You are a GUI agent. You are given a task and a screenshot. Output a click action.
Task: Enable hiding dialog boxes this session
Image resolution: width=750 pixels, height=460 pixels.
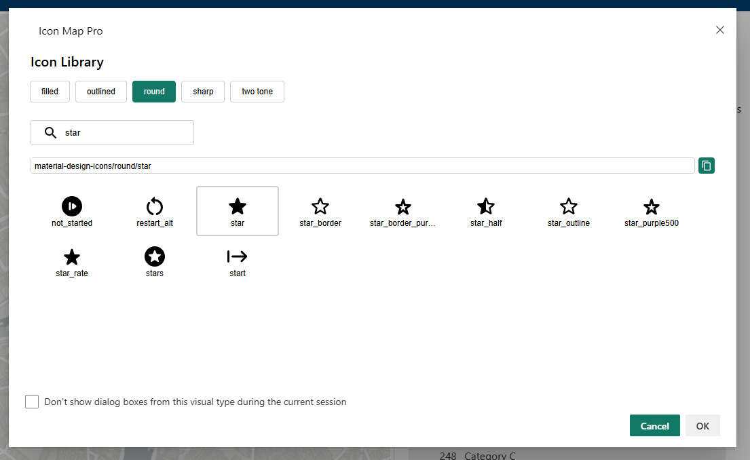click(32, 402)
